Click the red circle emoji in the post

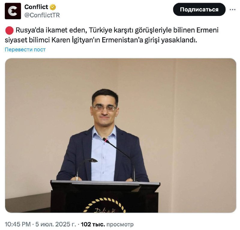pos(10,30)
